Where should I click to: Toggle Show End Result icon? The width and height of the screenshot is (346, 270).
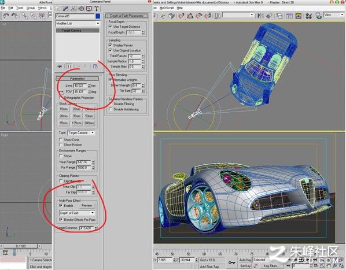(69, 66)
